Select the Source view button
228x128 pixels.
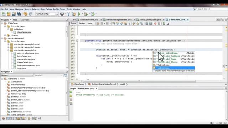tap(73, 23)
